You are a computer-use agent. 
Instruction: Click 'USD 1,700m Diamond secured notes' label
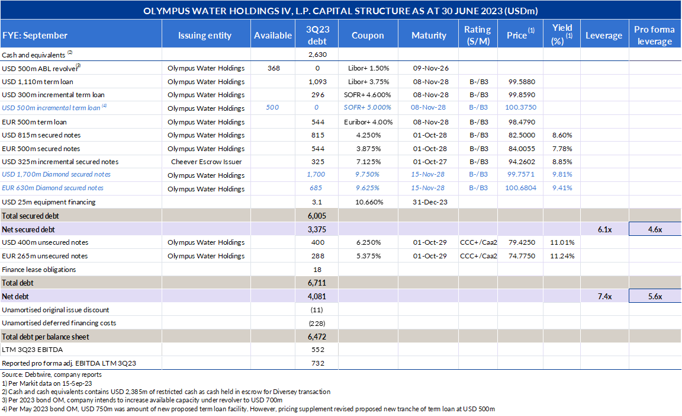point(56,174)
